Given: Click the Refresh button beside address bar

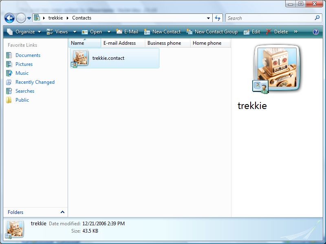Looking at the screenshot, I should coord(218,18).
